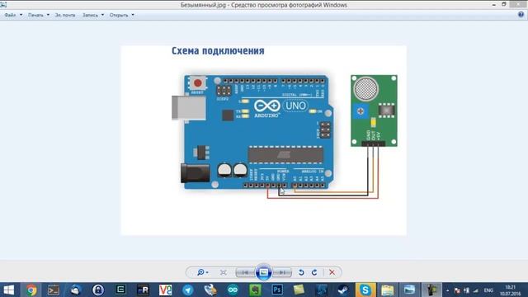Open Google Chrome from the taskbar
Viewport: 528px width, 297px height.
coord(31,290)
